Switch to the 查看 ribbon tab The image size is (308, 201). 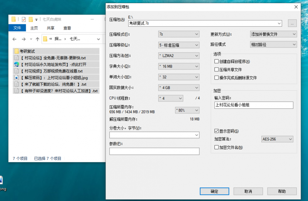tap(67, 28)
